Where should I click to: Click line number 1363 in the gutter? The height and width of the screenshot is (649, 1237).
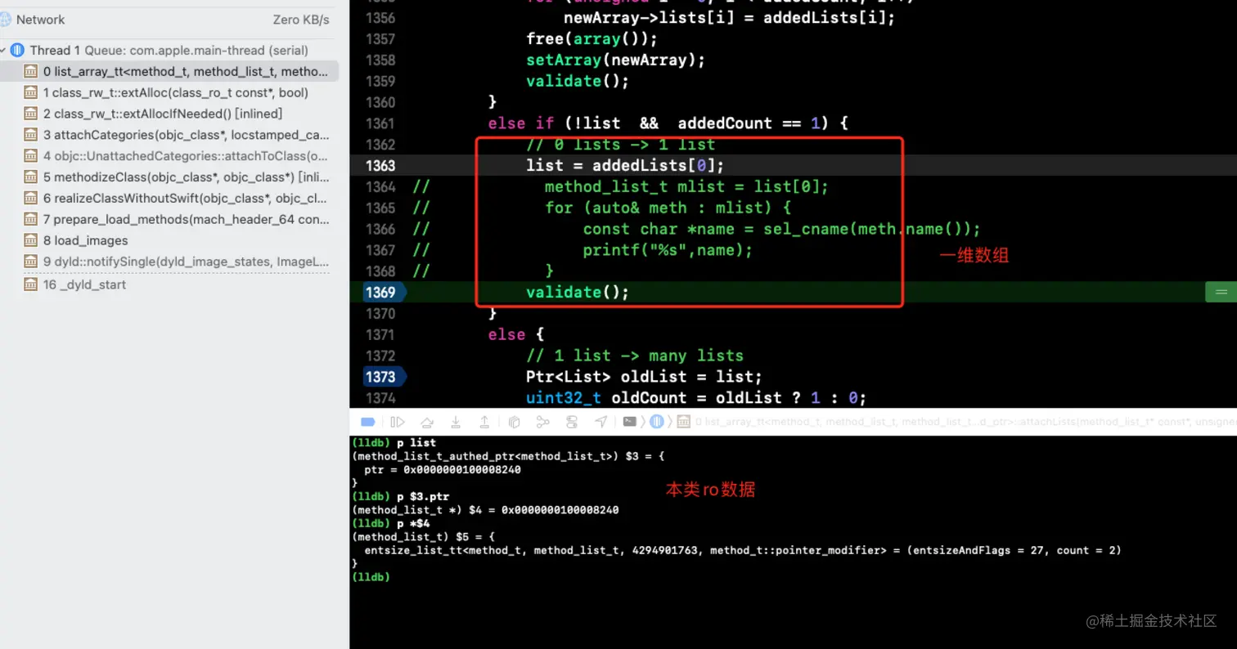(x=380, y=165)
